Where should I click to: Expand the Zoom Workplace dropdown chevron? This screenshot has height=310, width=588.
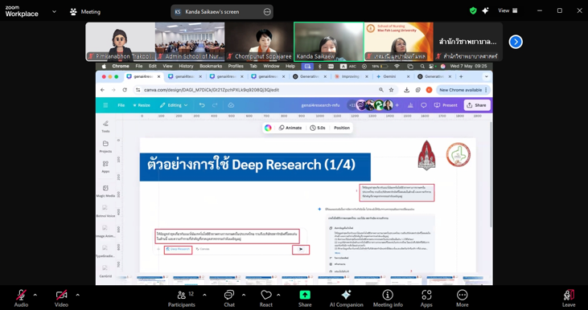tap(54, 11)
